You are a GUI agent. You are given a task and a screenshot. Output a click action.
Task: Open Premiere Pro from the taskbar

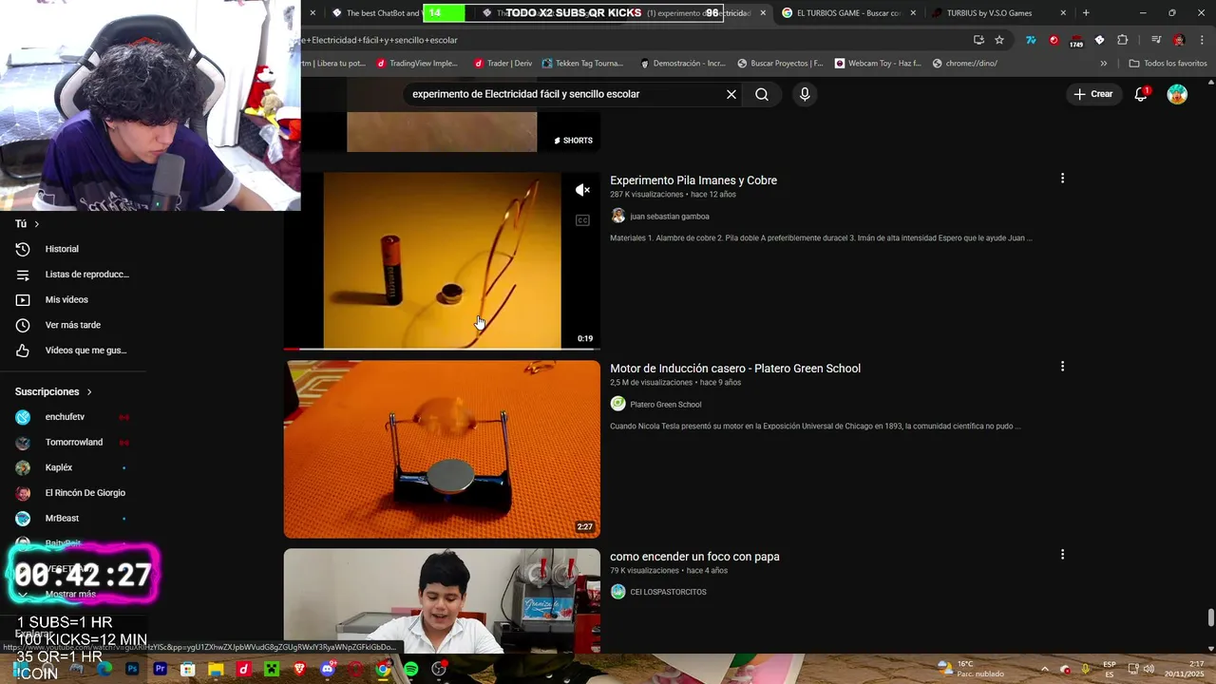161,669
